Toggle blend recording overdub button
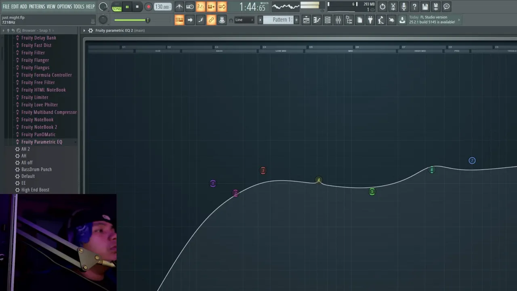The width and height of the screenshot is (517, 291). coord(211,6)
